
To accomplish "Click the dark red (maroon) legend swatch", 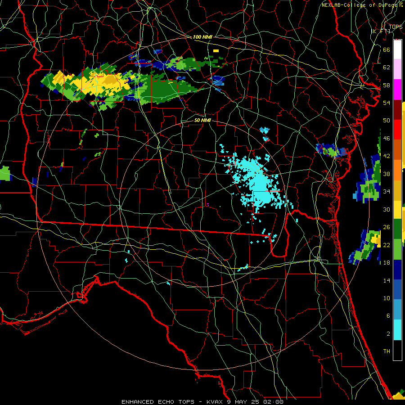I will (397, 110).
